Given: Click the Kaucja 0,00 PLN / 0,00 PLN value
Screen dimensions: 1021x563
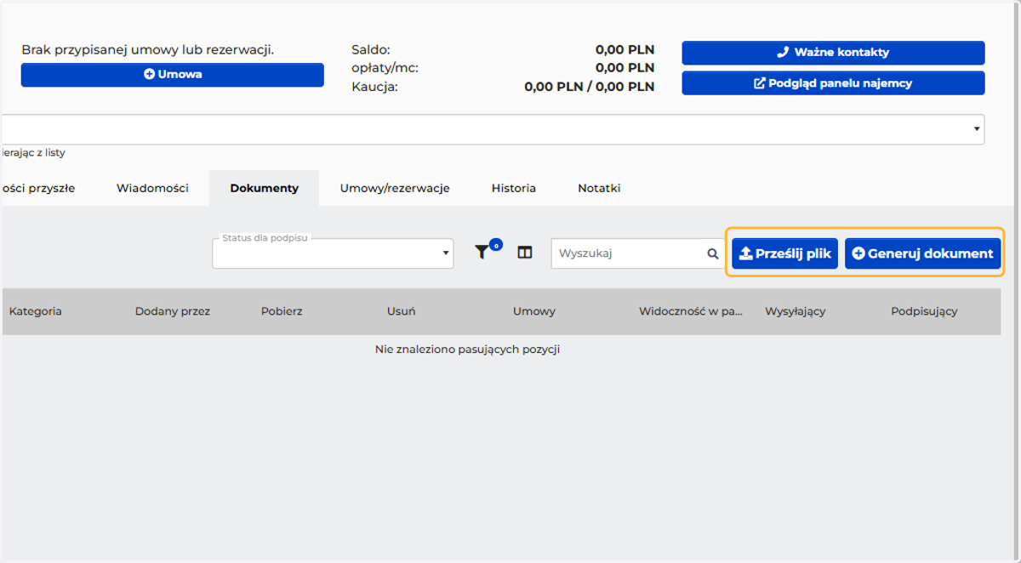Looking at the screenshot, I should [x=590, y=87].
